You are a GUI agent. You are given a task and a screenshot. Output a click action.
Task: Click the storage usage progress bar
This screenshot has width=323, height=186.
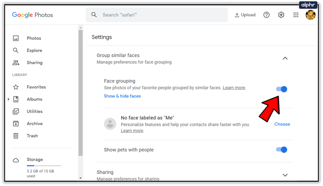pos(44,166)
